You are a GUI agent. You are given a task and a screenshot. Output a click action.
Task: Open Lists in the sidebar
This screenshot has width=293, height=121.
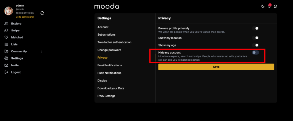pyautogui.click(x=14, y=44)
